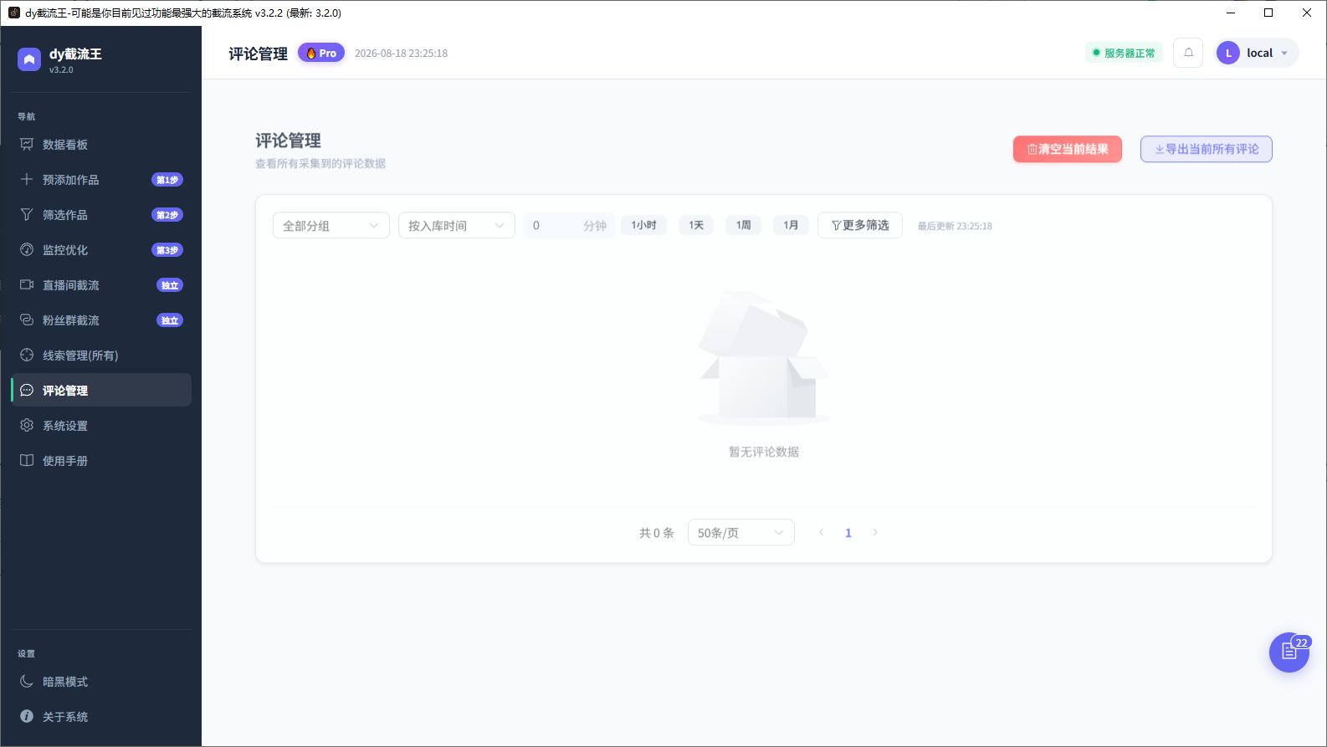Click the 暂无评论数据 empty message
1327x747 pixels.
click(764, 452)
